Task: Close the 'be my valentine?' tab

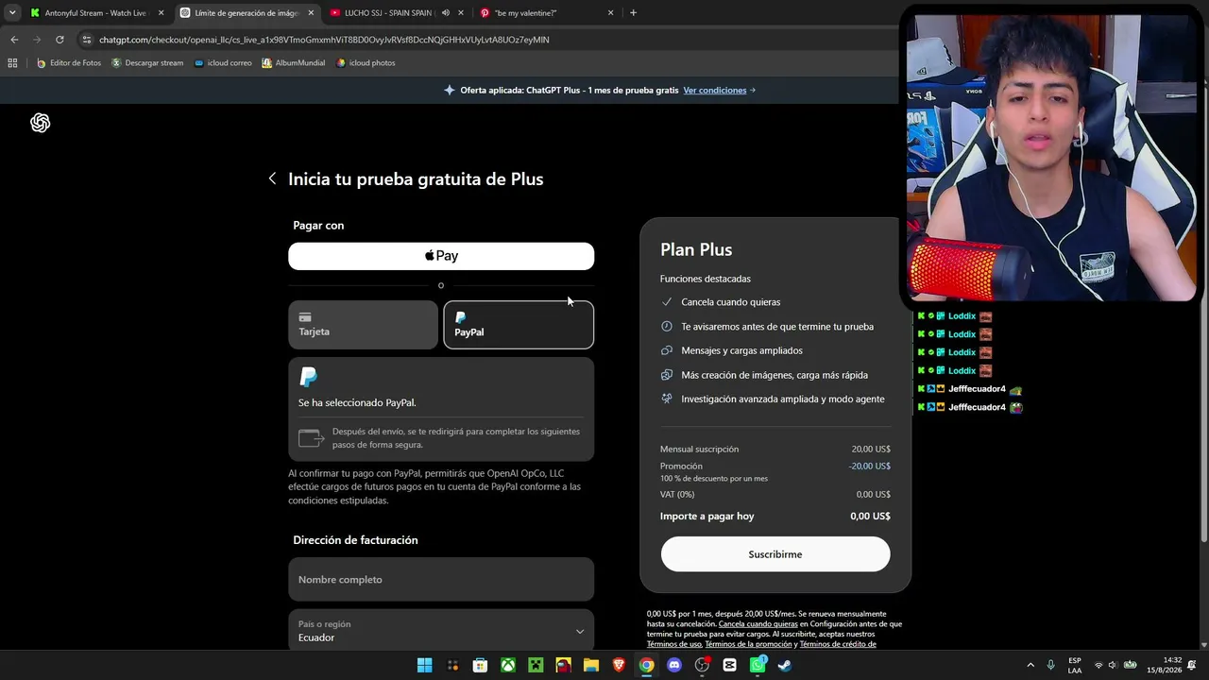Action: pyautogui.click(x=610, y=13)
